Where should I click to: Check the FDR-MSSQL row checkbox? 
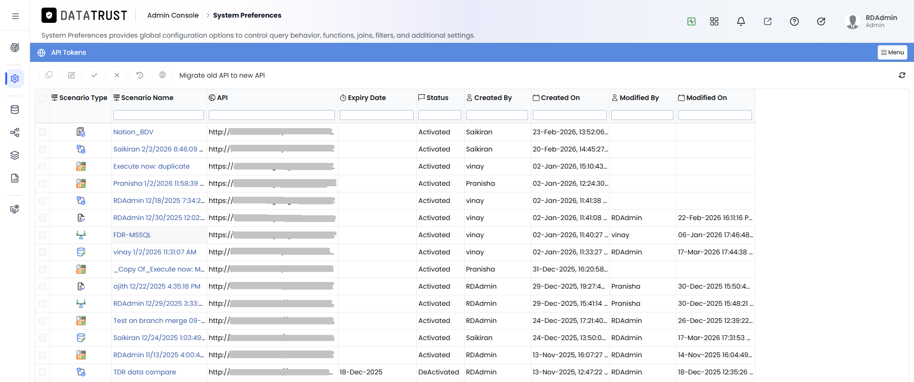click(x=43, y=235)
